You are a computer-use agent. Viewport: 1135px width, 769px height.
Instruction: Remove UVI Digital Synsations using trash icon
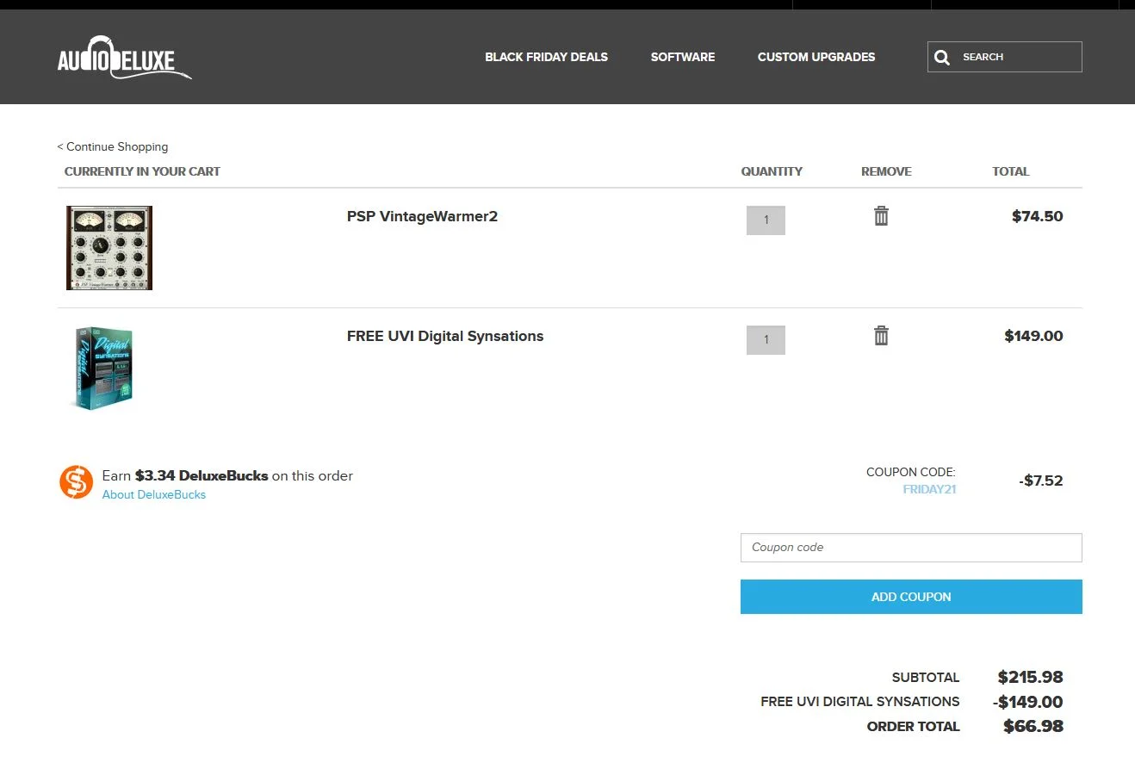(x=881, y=336)
